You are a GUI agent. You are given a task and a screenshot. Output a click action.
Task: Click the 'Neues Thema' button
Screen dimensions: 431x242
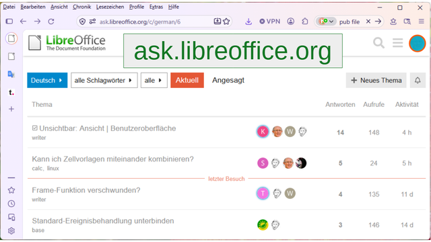376,81
